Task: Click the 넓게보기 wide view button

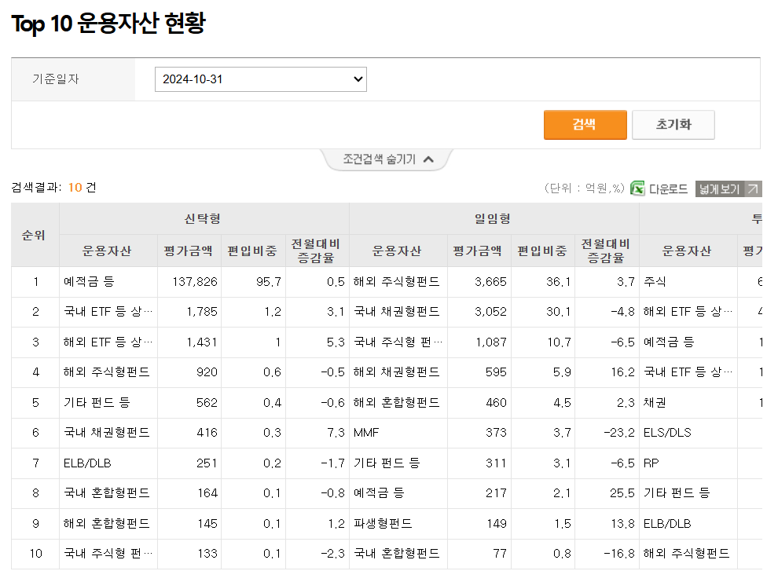Action: pos(728,189)
